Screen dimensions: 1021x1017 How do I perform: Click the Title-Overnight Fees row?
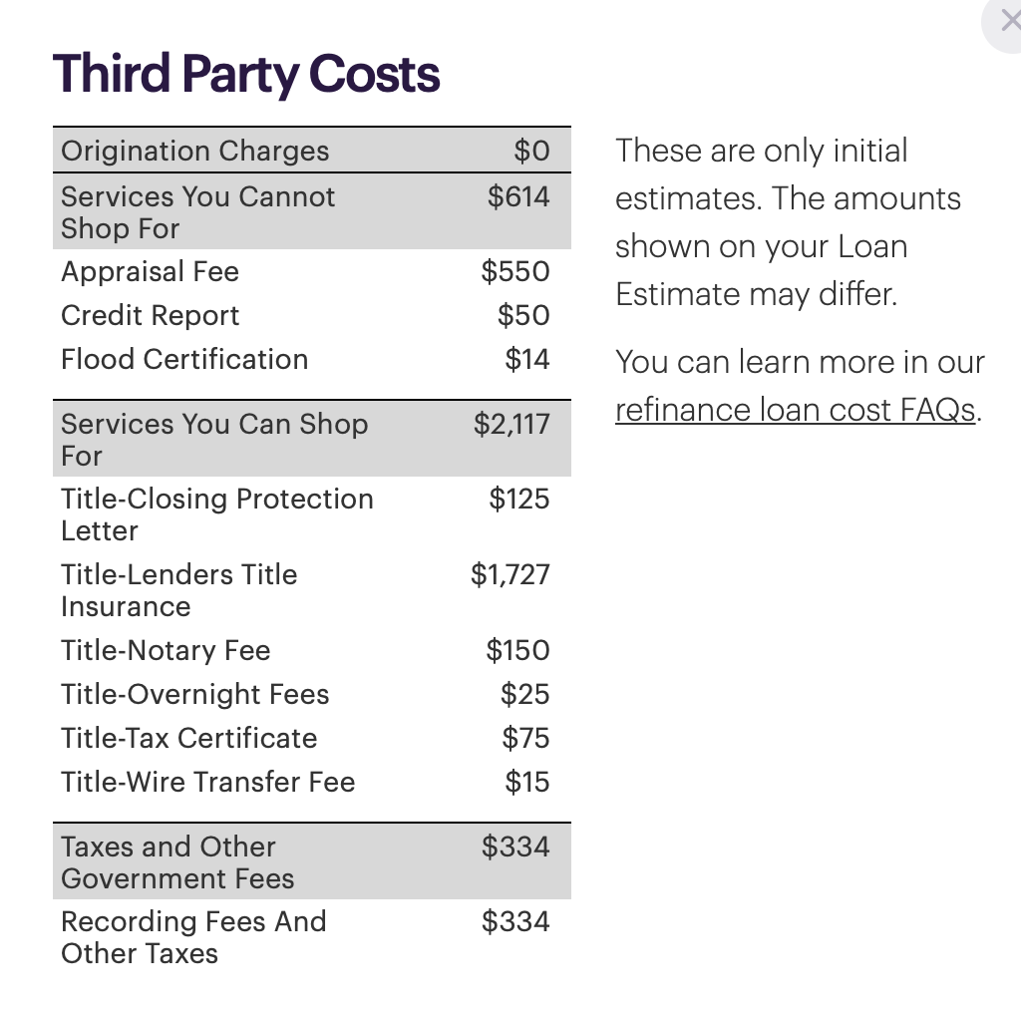pos(312,694)
